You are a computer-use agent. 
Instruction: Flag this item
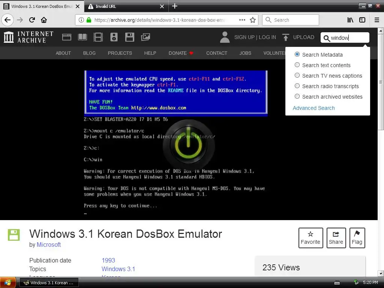[357, 238]
